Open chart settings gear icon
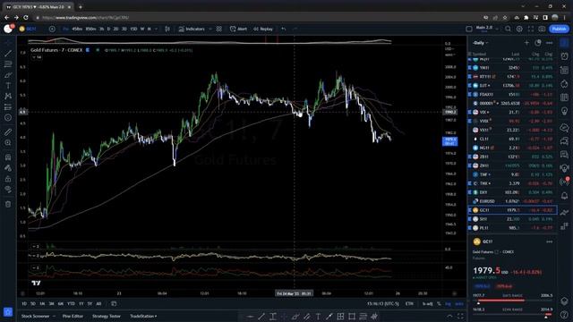Viewport: 573px width, 322px height. click(519, 29)
